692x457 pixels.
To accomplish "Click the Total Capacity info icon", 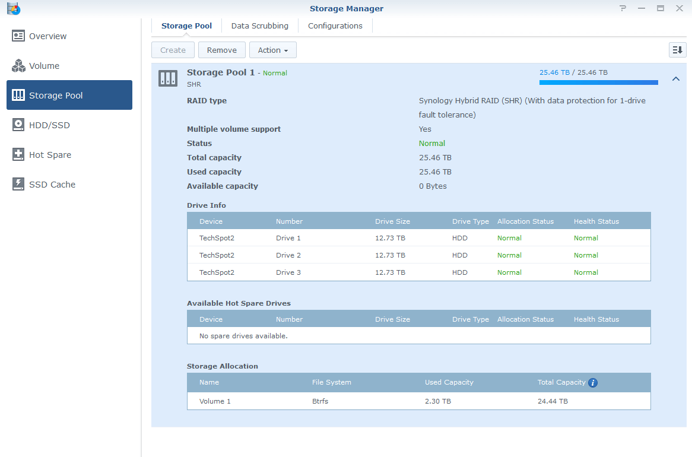I will click(592, 383).
